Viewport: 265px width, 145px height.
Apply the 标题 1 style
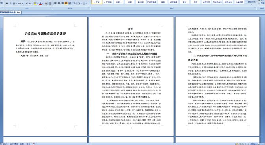coord(119,2)
